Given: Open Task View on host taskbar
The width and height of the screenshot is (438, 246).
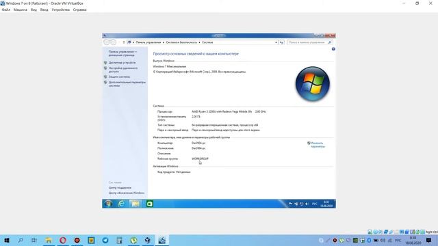Looking at the screenshot, I should [x=34, y=240].
